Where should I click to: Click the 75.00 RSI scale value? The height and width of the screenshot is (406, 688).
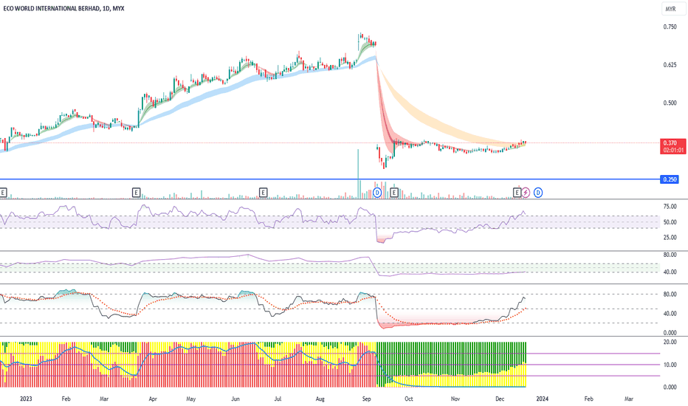tap(670, 207)
